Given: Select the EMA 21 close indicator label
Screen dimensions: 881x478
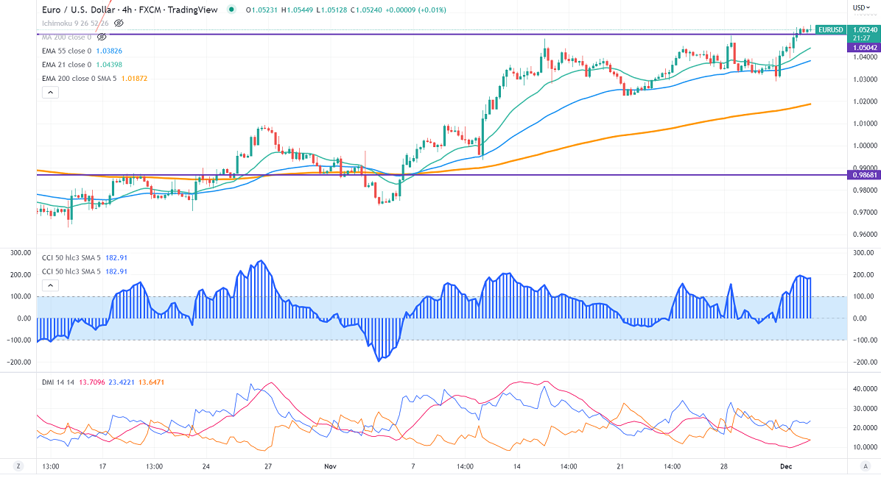Looking at the screenshot, I should [x=66, y=65].
